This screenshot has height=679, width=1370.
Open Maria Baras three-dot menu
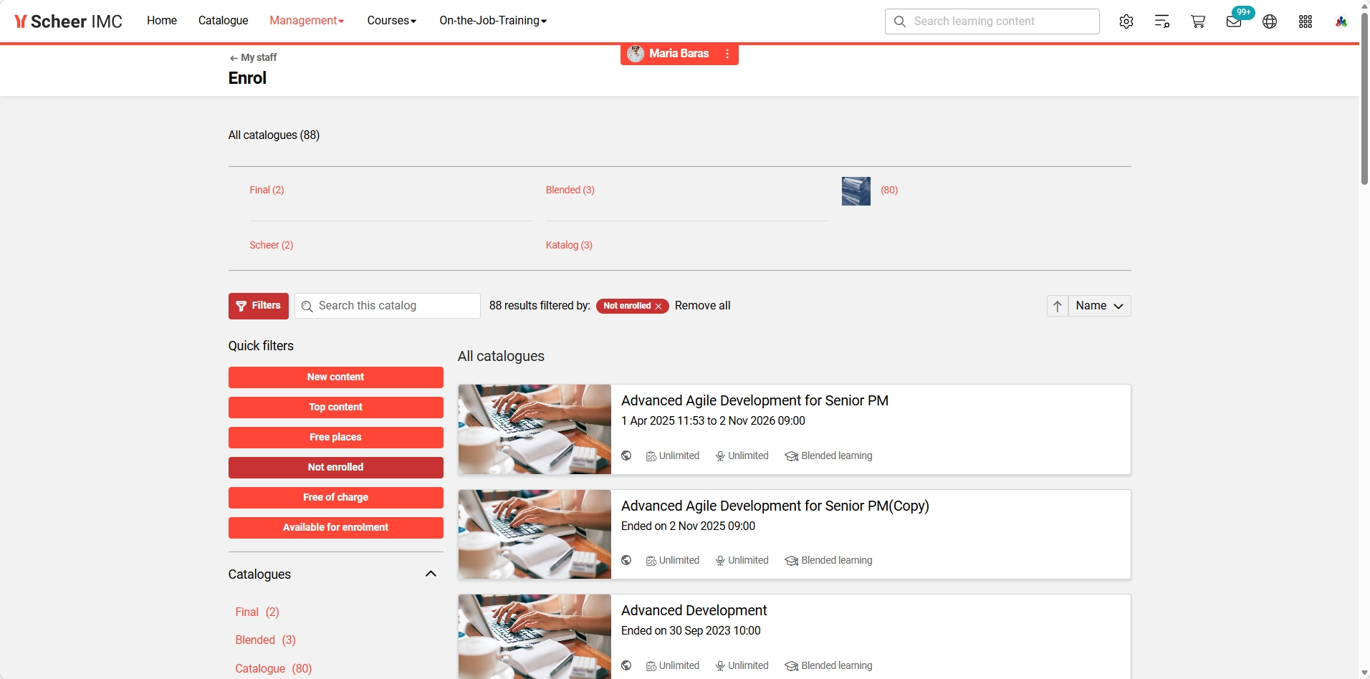pos(727,54)
